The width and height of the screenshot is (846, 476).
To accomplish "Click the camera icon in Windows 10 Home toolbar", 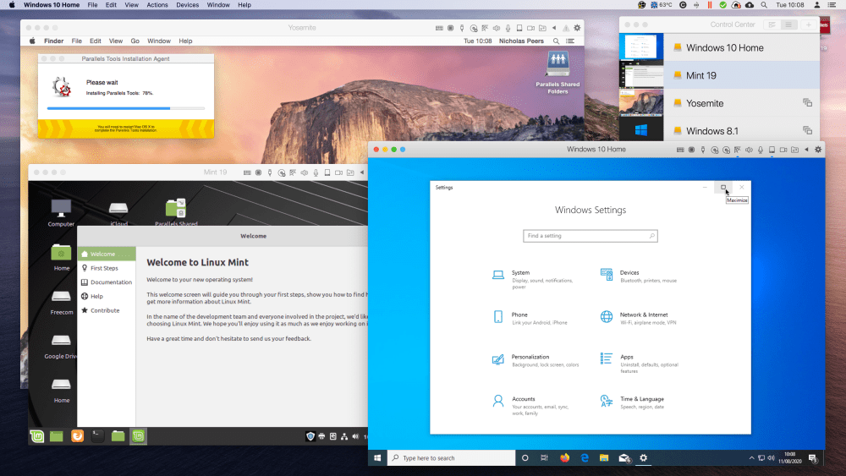I will (783, 150).
